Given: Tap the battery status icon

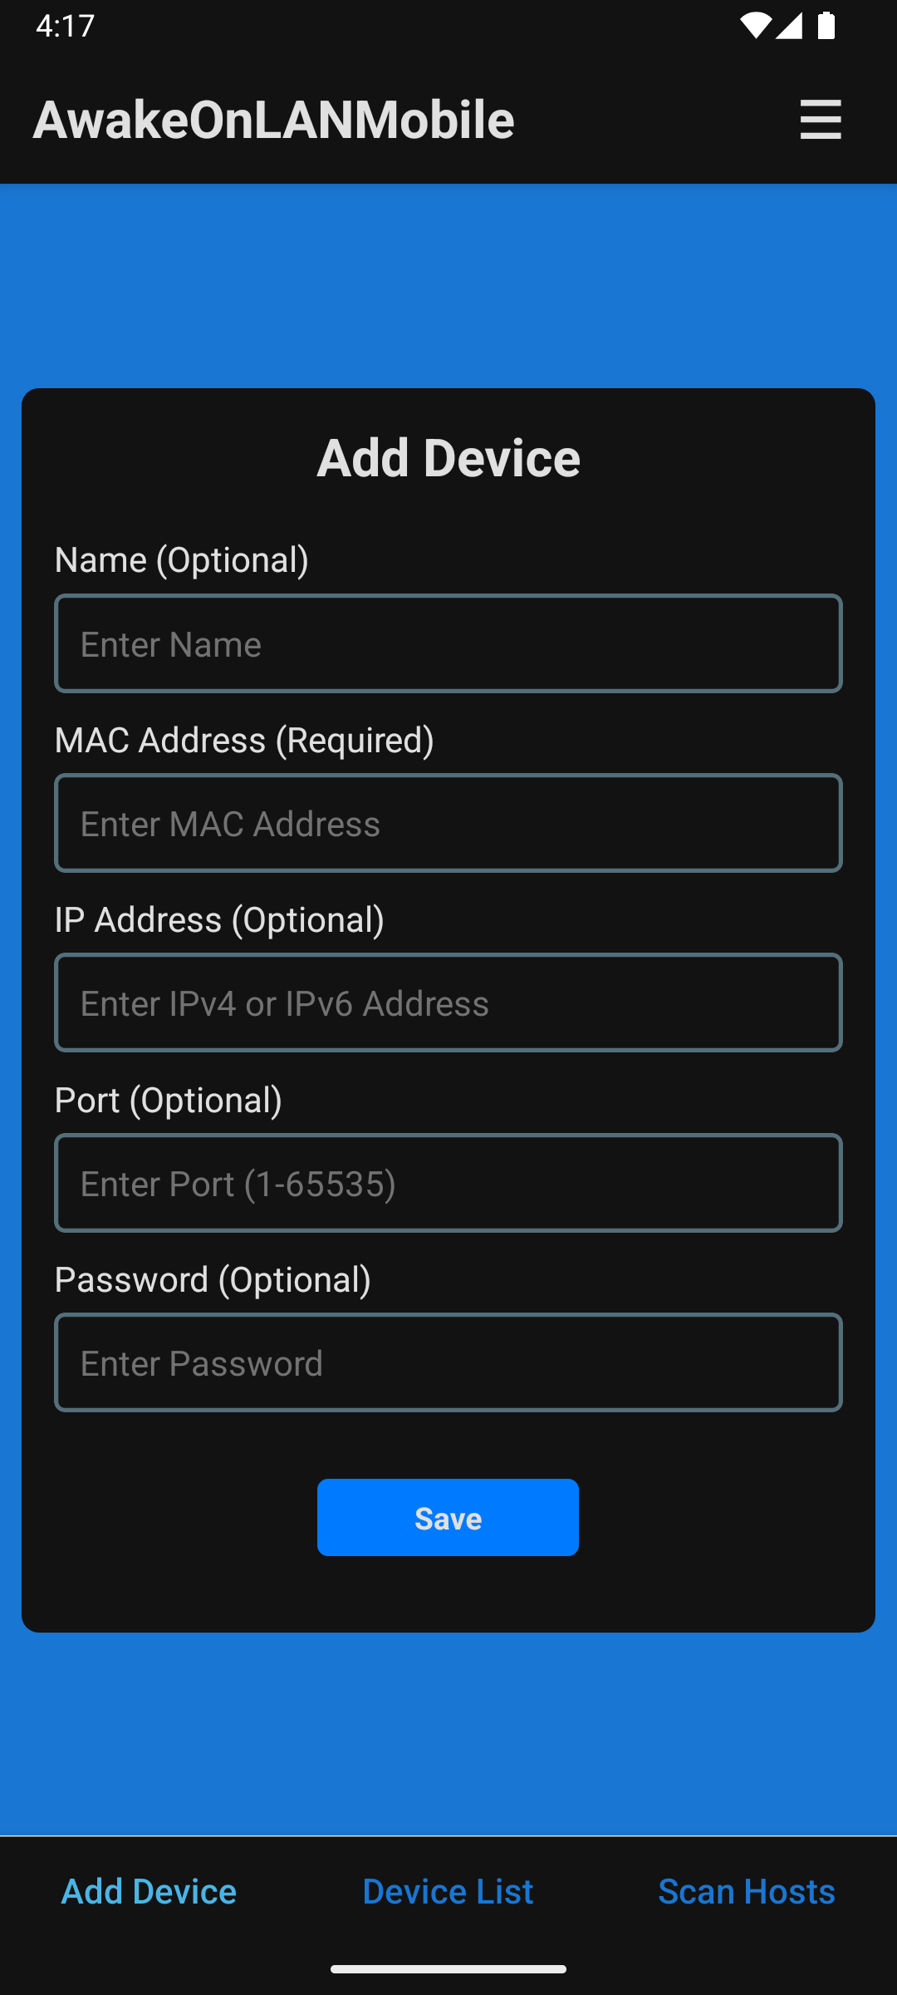Looking at the screenshot, I should [x=826, y=27].
